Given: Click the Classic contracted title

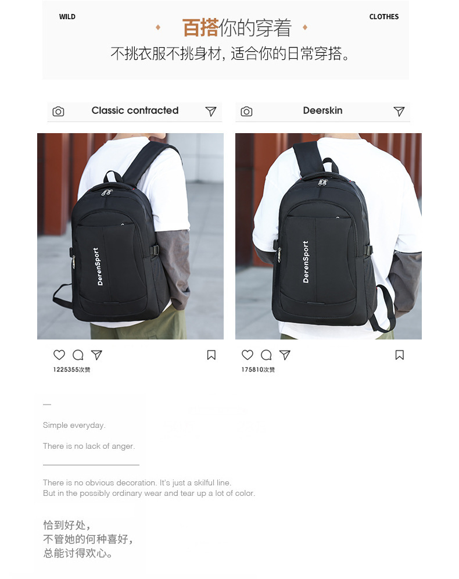Looking at the screenshot, I should tap(135, 110).
